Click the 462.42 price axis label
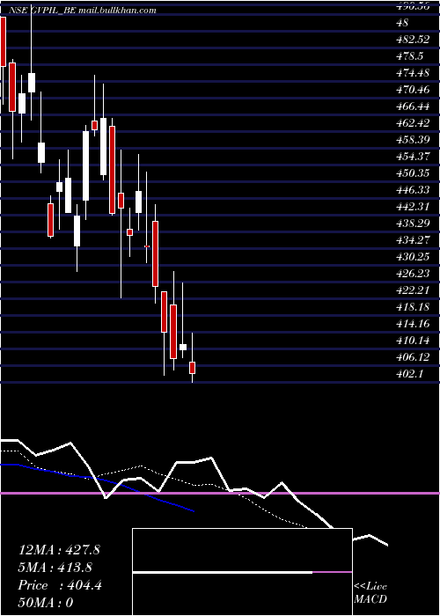Screen dimensions: 440x616 coord(414,123)
